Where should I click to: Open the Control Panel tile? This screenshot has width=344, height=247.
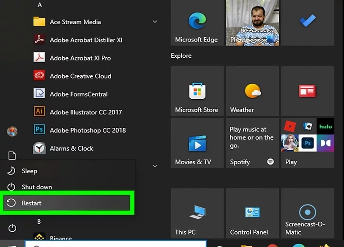click(252, 214)
